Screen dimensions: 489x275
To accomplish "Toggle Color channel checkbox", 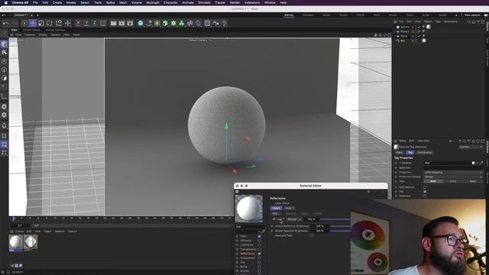I will pyautogui.click(x=259, y=236).
